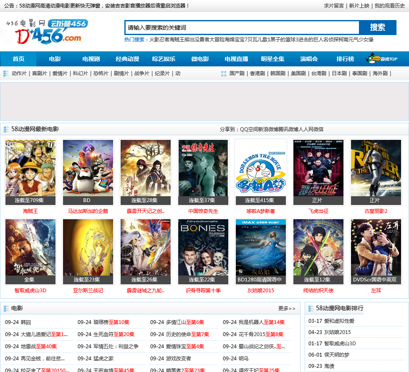Select the 科幻片 genre link

[80, 73]
